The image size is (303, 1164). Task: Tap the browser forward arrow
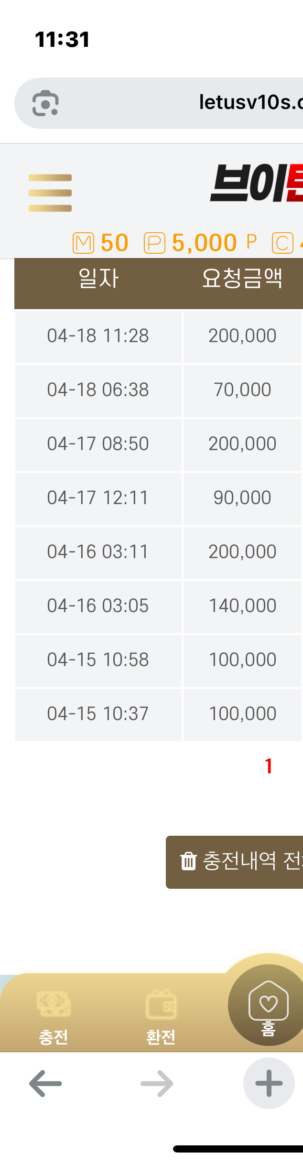pyautogui.click(x=157, y=1083)
